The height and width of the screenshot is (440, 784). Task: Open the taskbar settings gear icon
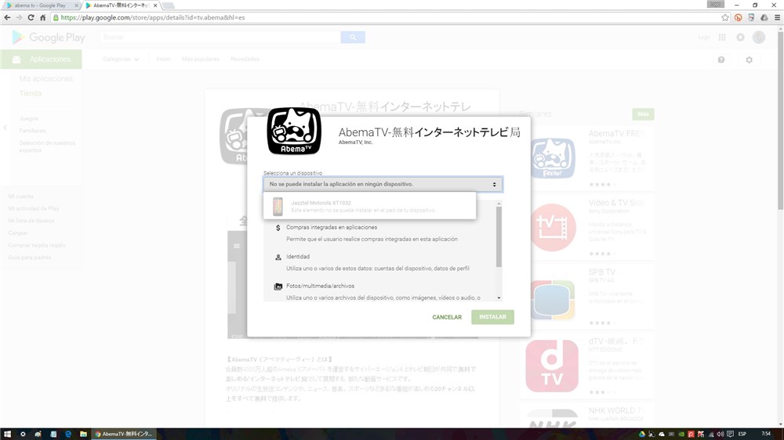pos(23,434)
